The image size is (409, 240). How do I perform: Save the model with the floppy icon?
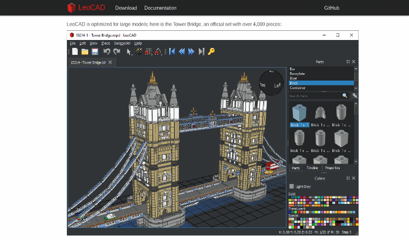click(x=95, y=51)
